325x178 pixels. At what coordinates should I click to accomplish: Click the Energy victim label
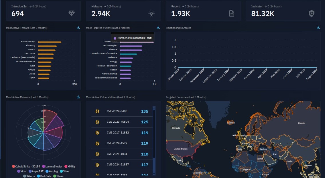click(113, 62)
